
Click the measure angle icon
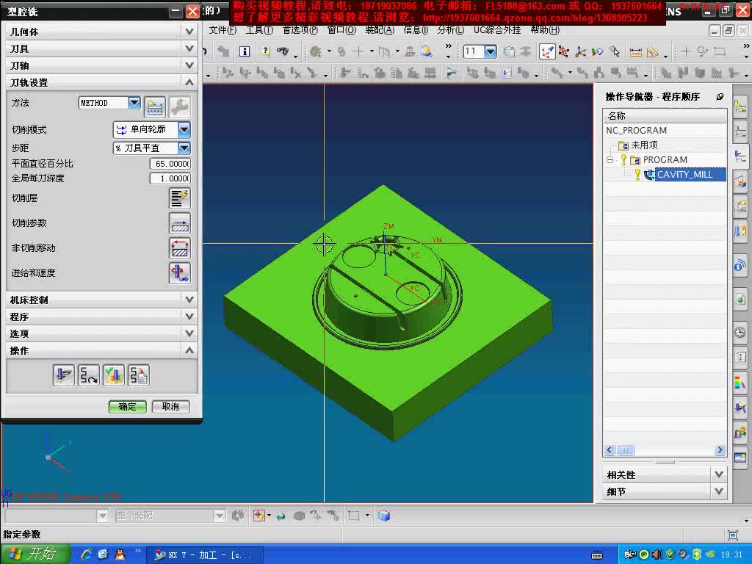[653, 52]
